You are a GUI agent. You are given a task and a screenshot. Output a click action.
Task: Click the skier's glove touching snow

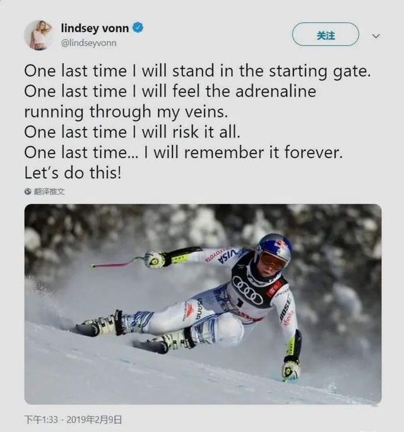[x=292, y=369]
